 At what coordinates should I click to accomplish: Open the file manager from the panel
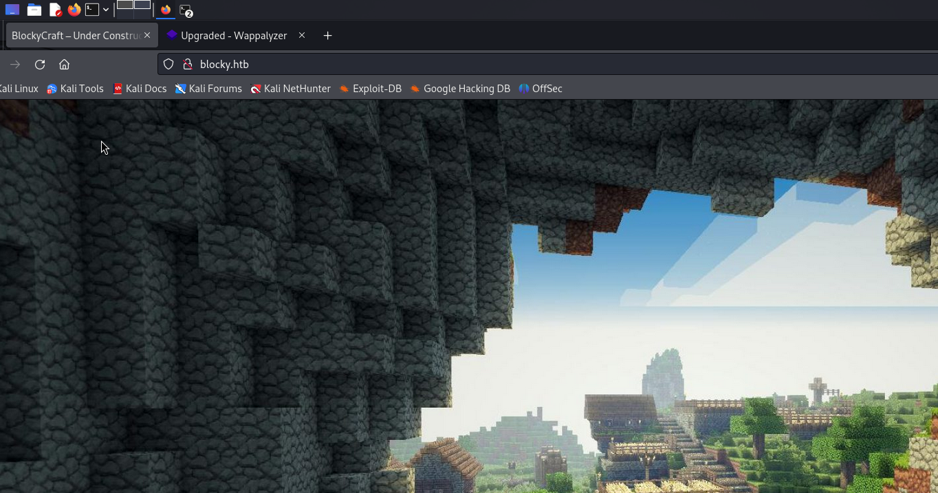tap(34, 10)
